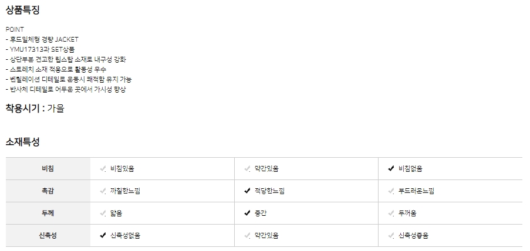Screen dimensions: 530x251
Task: Select the 신축성없음 option
Action: point(124,236)
